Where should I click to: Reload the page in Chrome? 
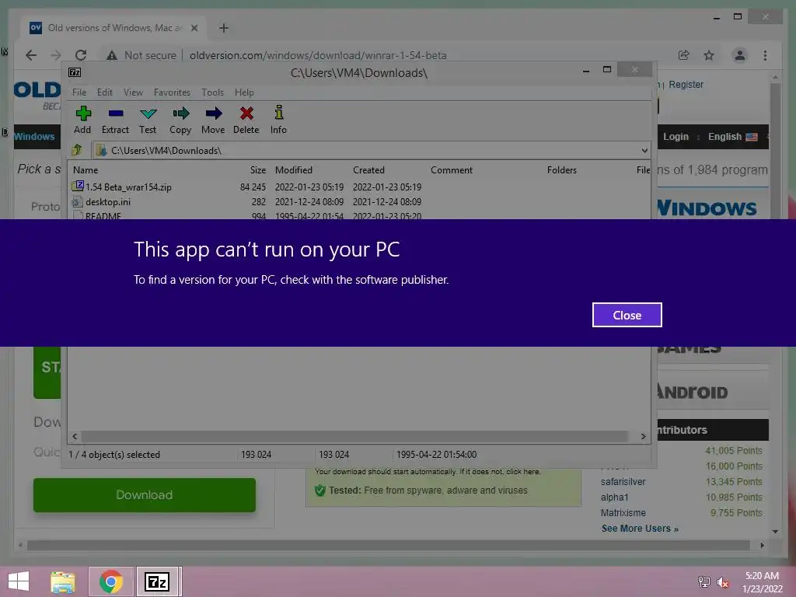click(x=81, y=55)
